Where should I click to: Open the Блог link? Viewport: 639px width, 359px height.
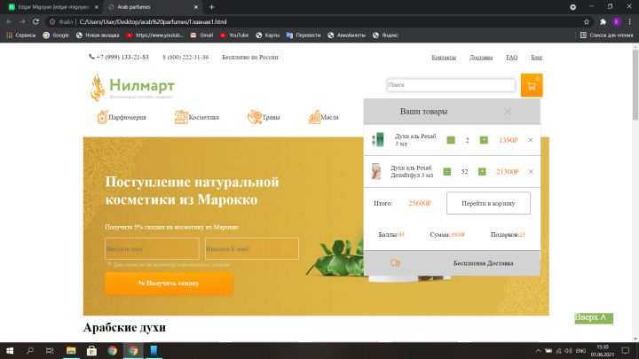[x=537, y=58]
